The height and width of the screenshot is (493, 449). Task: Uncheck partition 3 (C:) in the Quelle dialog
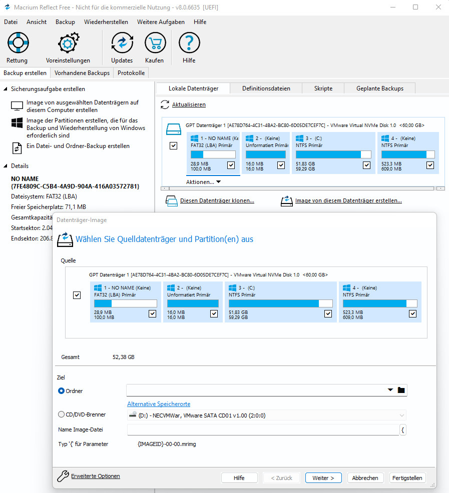tap(328, 313)
